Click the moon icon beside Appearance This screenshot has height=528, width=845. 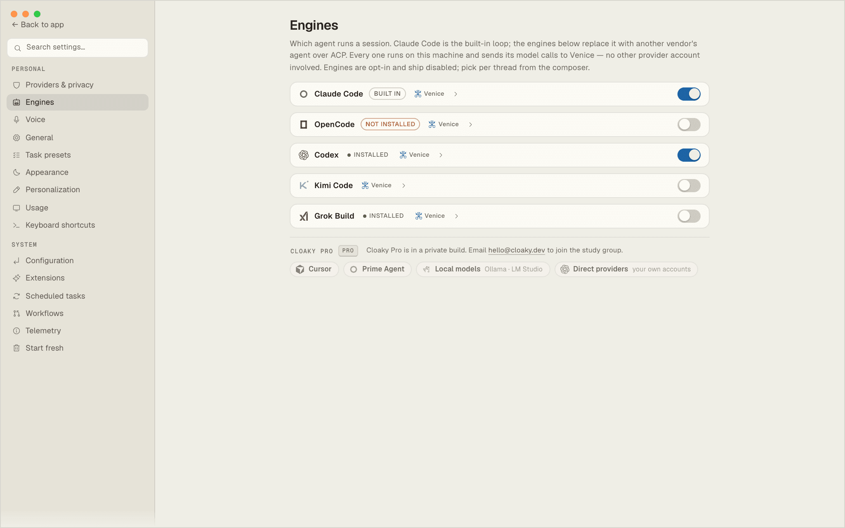pos(17,172)
